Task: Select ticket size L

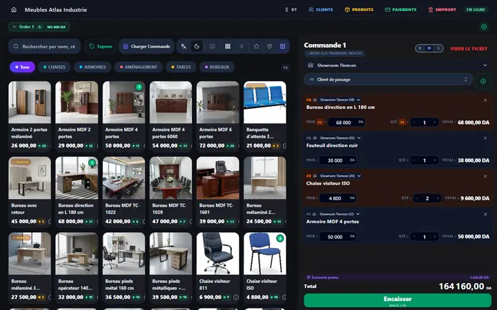Action: [x=439, y=48]
